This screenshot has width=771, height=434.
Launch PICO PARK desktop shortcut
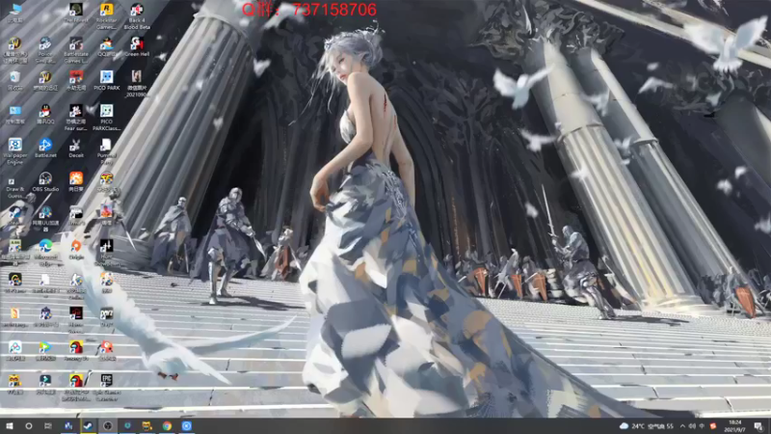click(106, 81)
